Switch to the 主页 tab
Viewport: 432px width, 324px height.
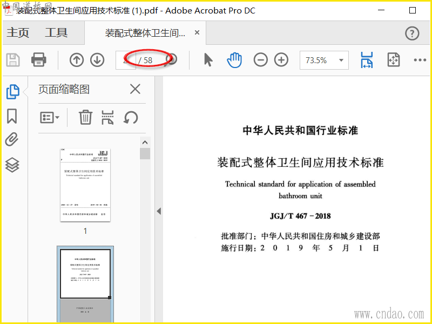pos(18,32)
